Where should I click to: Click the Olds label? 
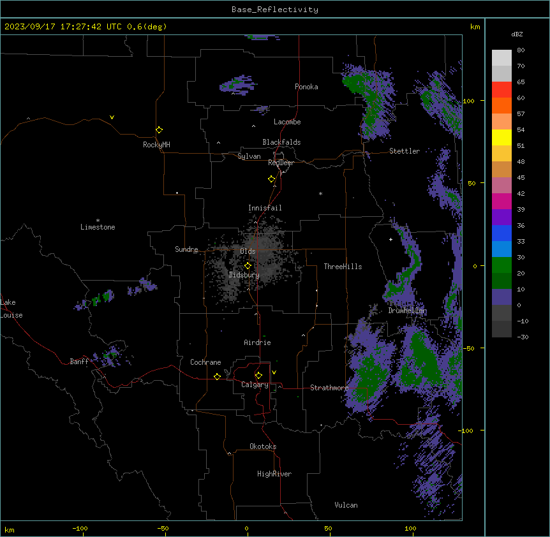coord(248,251)
